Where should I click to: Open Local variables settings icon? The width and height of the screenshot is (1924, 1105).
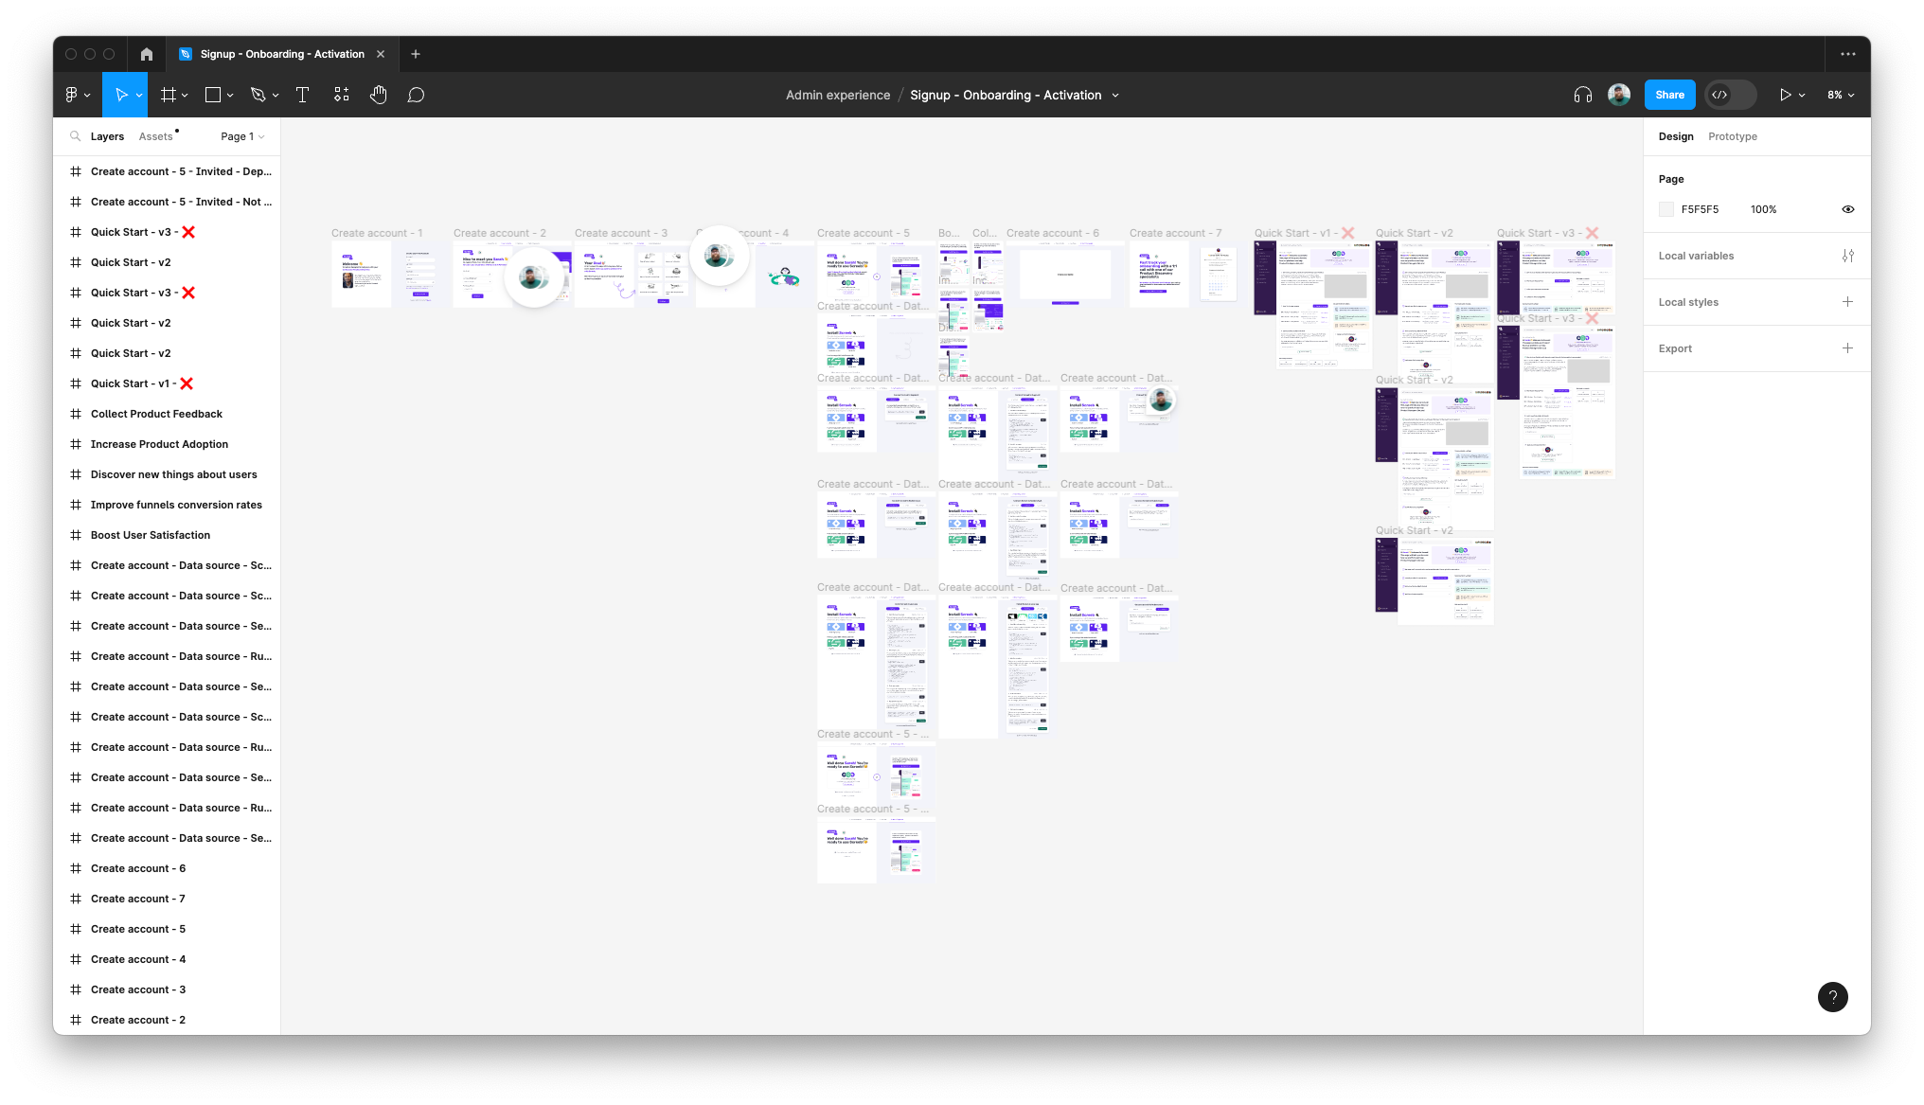[1847, 256]
